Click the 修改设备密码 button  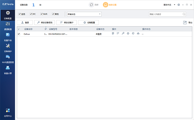[x=45, y=23]
